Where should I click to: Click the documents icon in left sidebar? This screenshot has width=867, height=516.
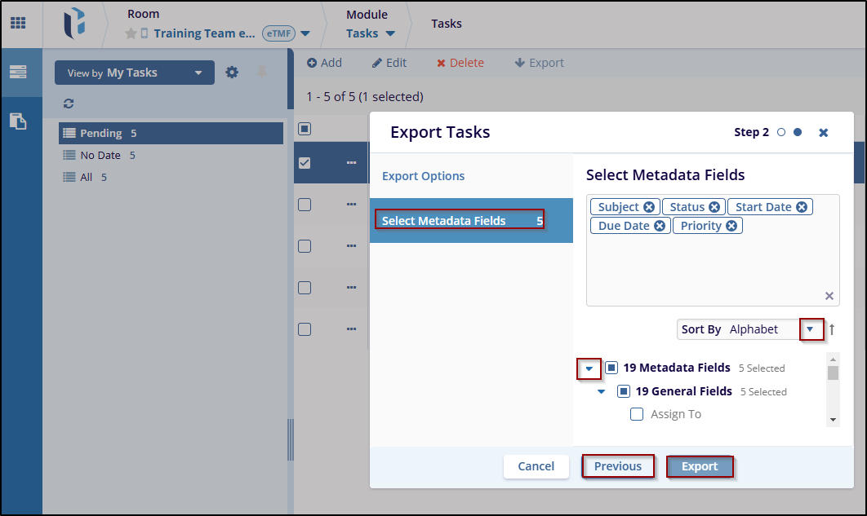point(18,121)
